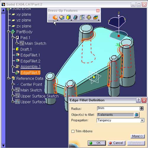148x148 pixels.
Task: Click the More>> button
Action: pyautogui.click(x=138, y=136)
